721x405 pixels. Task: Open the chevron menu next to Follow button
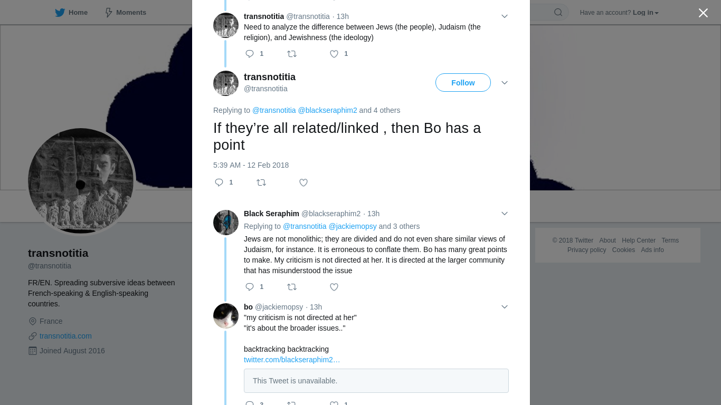click(x=505, y=83)
